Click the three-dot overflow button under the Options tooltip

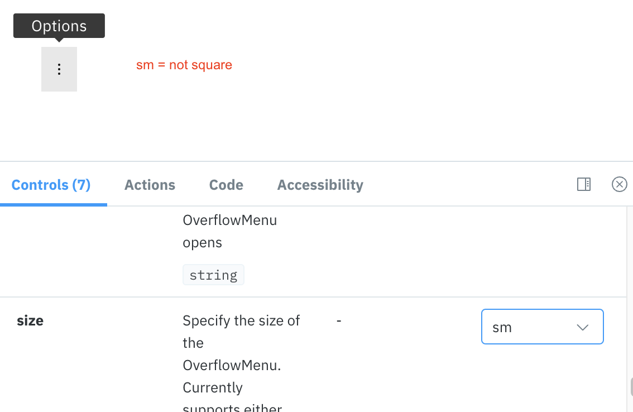(x=59, y=69)
